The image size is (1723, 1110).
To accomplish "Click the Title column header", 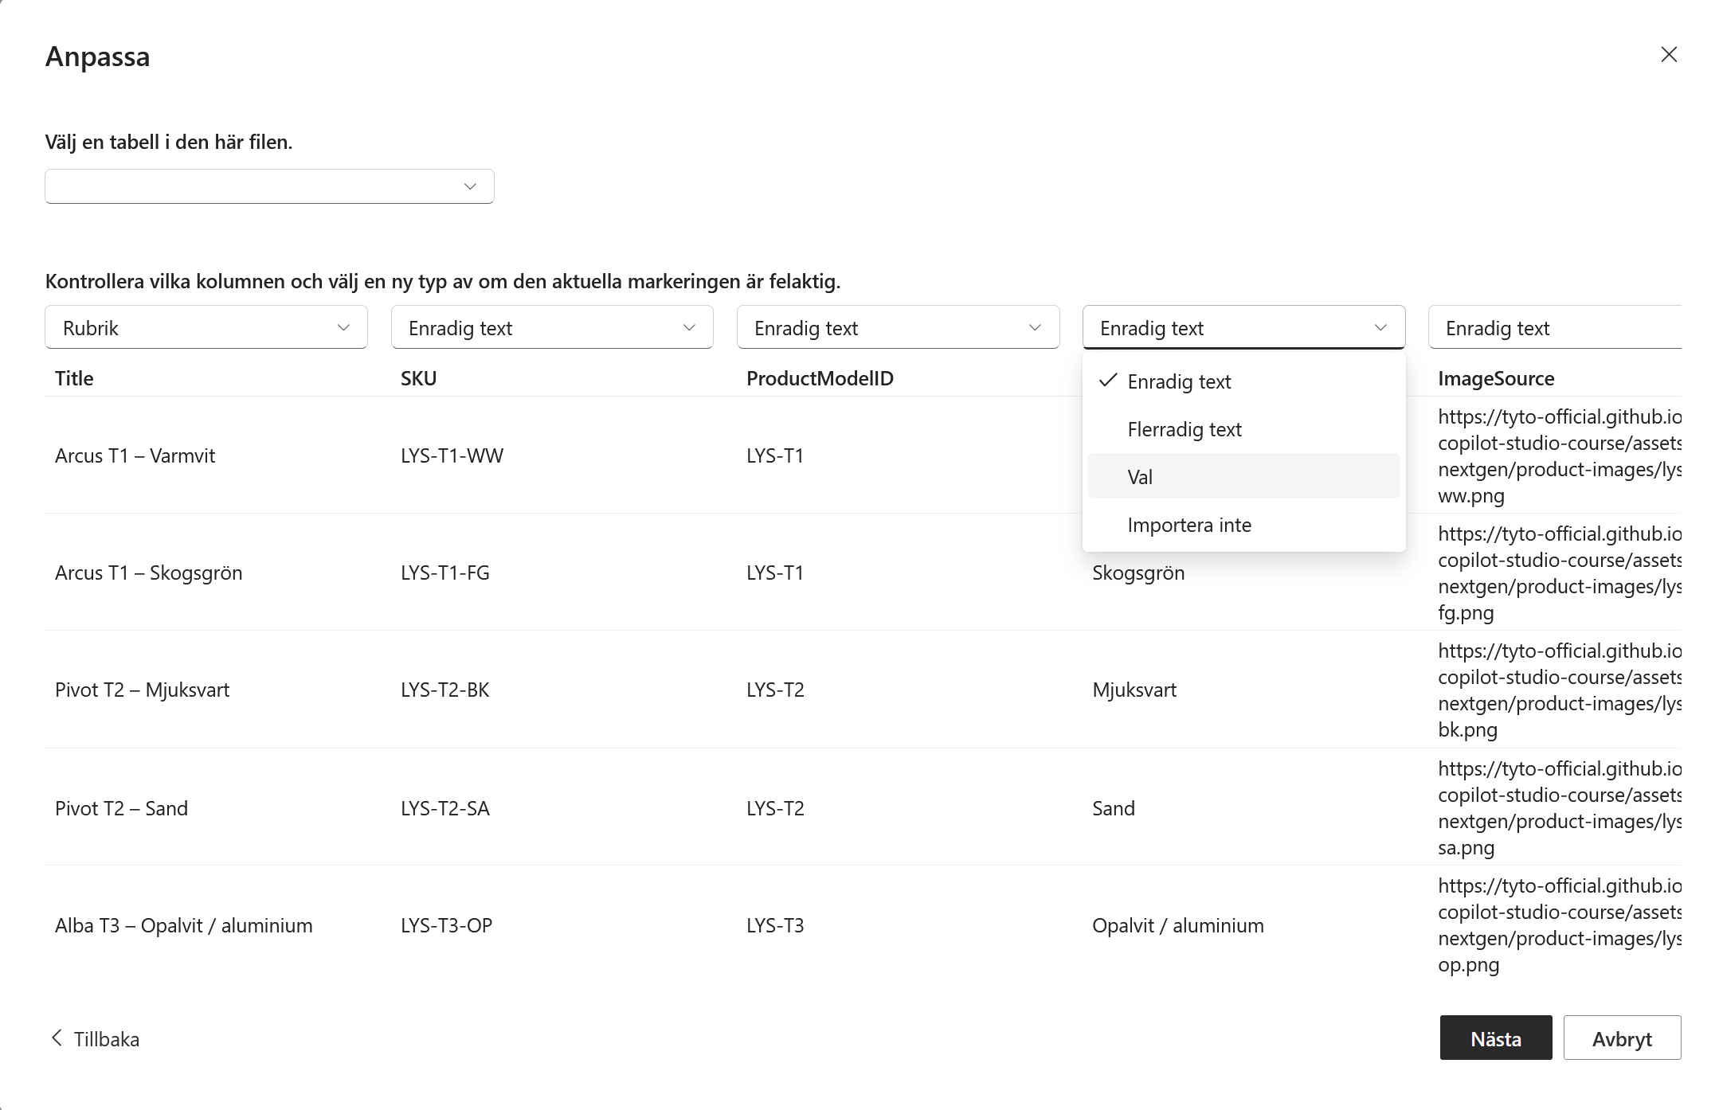I will tap(74, 378).
